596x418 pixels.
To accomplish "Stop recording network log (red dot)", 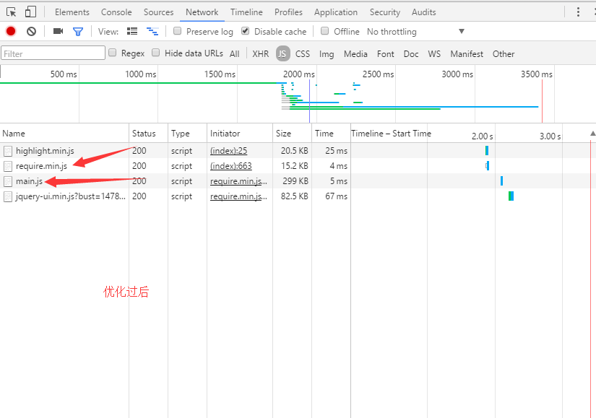I will click(11, 32).
